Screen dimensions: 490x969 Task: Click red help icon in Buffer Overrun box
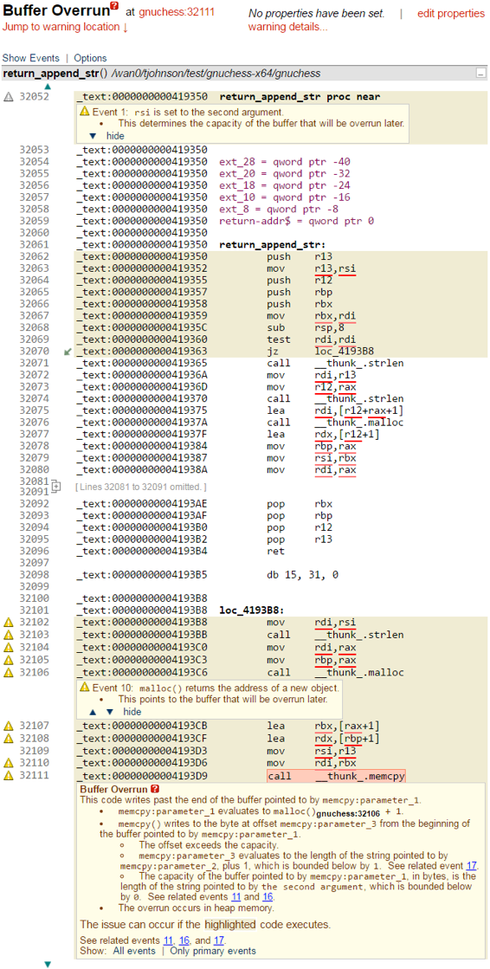point(154,789)
